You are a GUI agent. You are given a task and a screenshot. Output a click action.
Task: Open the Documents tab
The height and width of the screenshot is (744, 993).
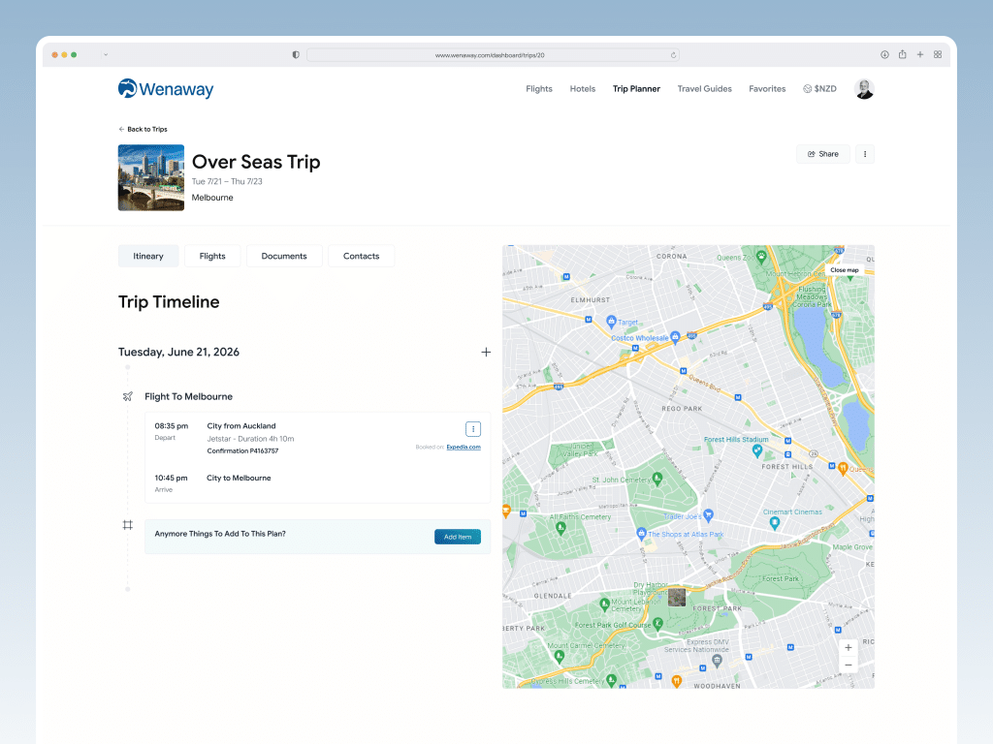pyautogui.click(x=284, y=256)
